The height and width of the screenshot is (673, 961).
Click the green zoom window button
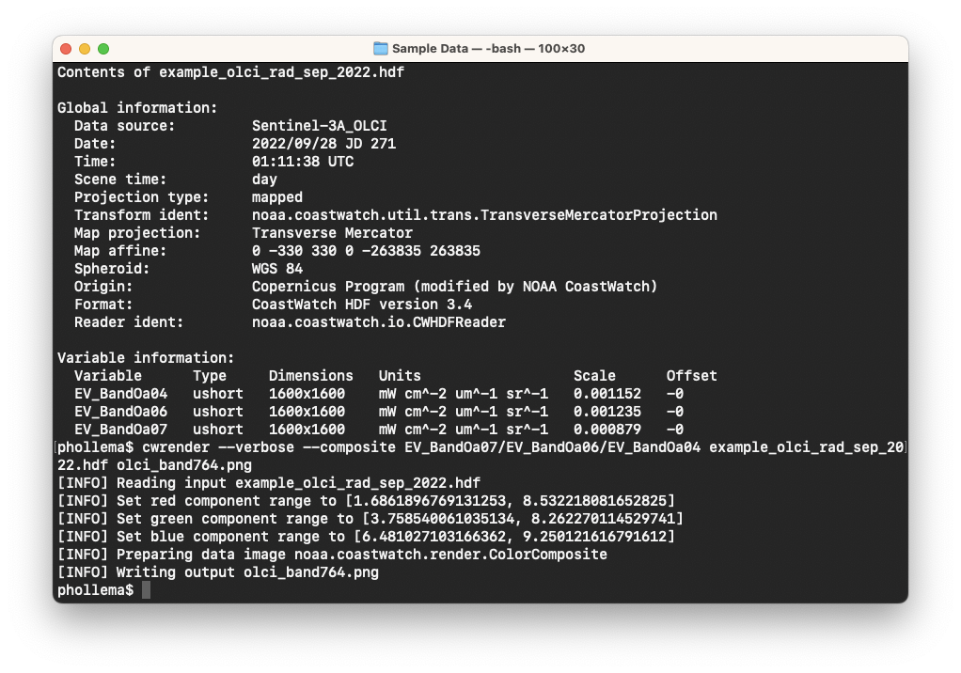pos(103,49)
